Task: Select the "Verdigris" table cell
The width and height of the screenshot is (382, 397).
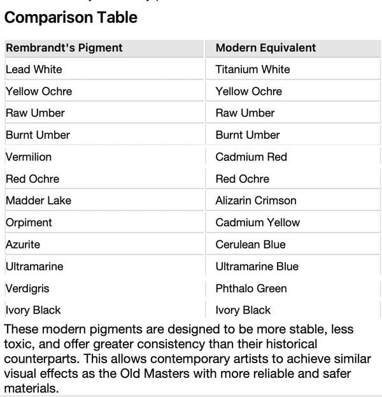Action: 27,288
